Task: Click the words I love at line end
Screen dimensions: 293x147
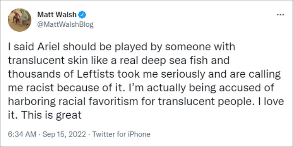Action: tap(274, 102)
